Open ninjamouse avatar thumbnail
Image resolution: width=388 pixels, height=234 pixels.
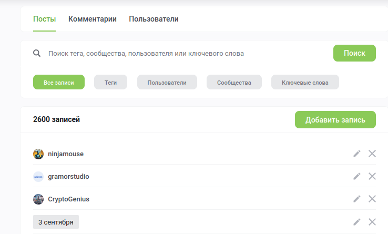tap(38, 154)
